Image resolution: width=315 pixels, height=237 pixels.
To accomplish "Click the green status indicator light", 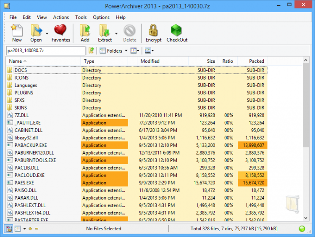I will [302, 229].
